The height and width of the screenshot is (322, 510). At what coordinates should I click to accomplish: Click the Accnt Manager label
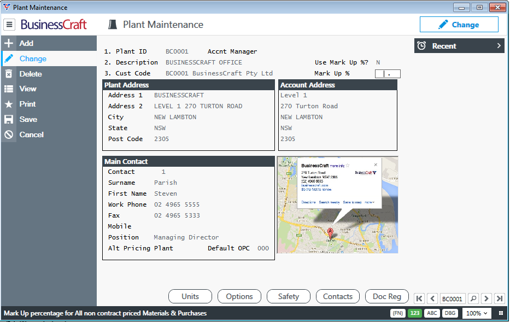pos(232,51)
